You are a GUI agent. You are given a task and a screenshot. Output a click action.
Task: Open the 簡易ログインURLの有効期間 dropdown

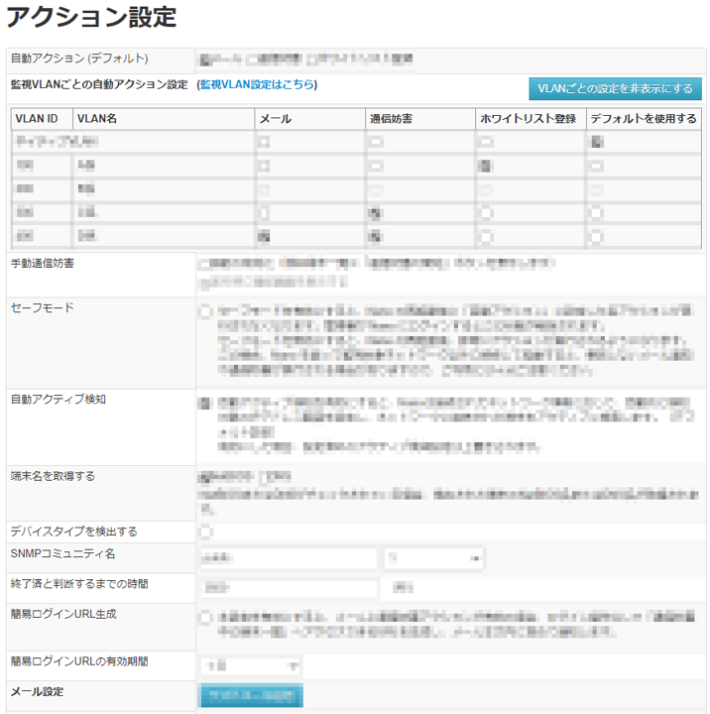[x=251, y=666]
